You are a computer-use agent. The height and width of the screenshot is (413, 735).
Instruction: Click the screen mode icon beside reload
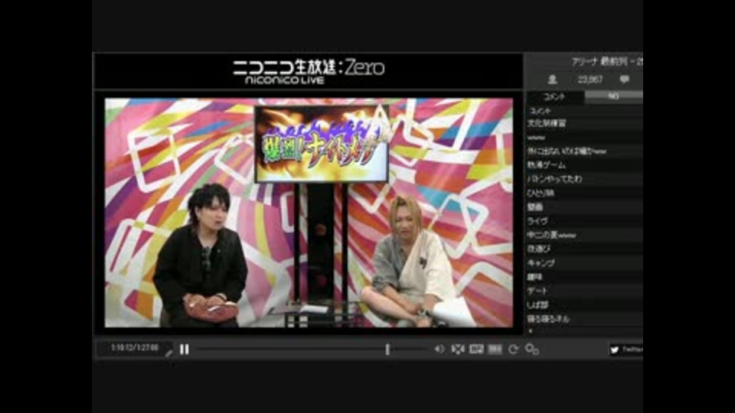(495, 350)
